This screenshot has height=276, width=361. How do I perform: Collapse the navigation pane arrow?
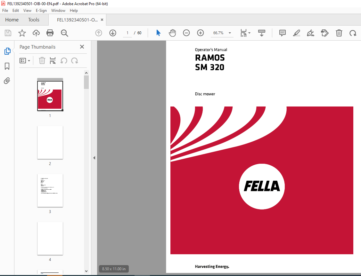[94, 158]
